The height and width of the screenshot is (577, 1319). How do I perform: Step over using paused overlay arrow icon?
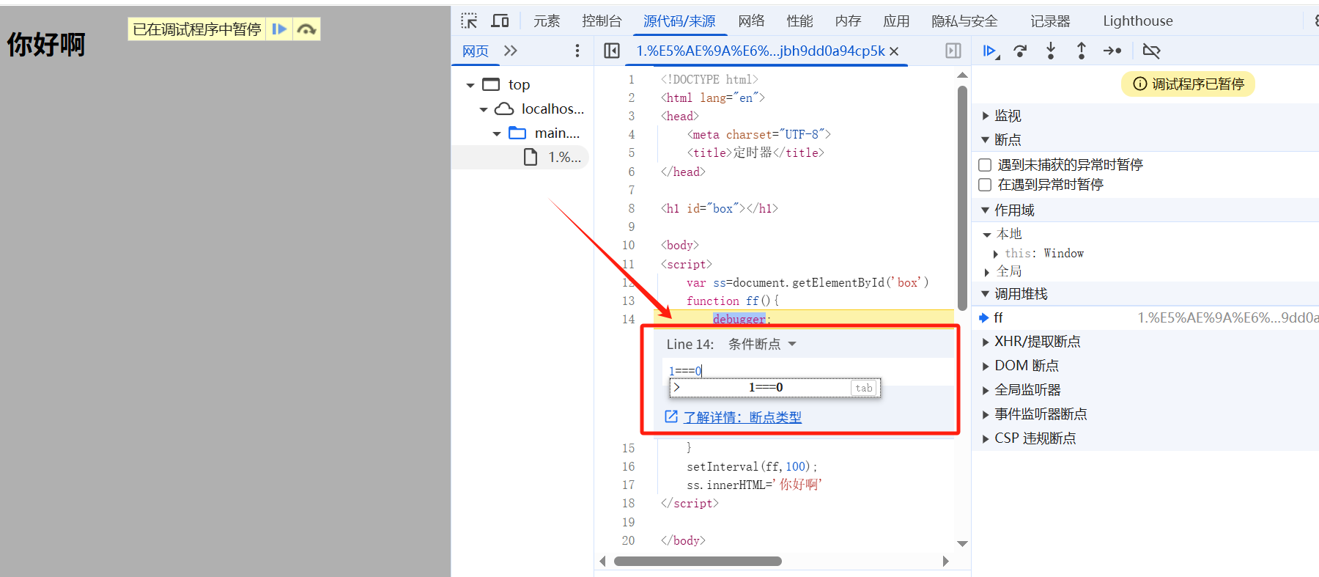click(306, 29)
